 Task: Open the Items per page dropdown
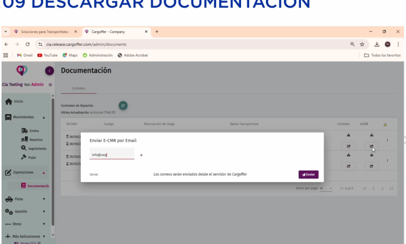pos(326,188)
